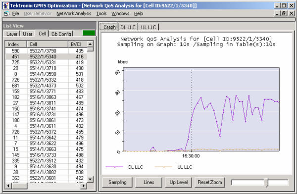The height and width of the screenshot is (194, 297).
Task: Click the Tektronix app icon in title bar
Action: 5,5
